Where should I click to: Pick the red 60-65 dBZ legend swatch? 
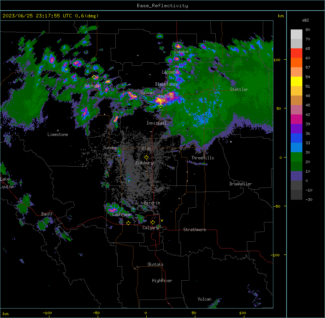tap(296, 53)
